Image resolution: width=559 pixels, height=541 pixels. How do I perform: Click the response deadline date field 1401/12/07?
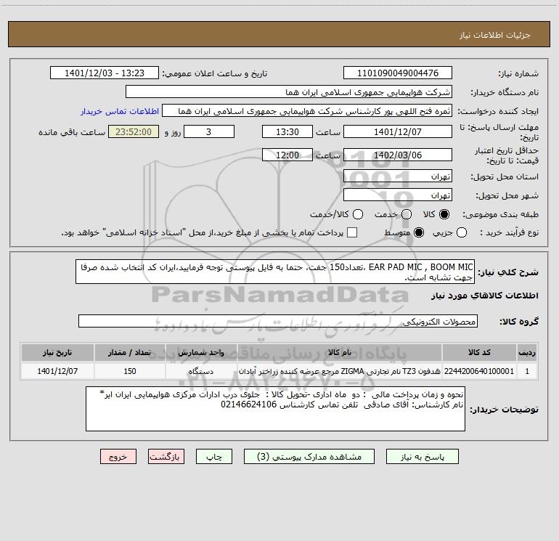(397, 132)
